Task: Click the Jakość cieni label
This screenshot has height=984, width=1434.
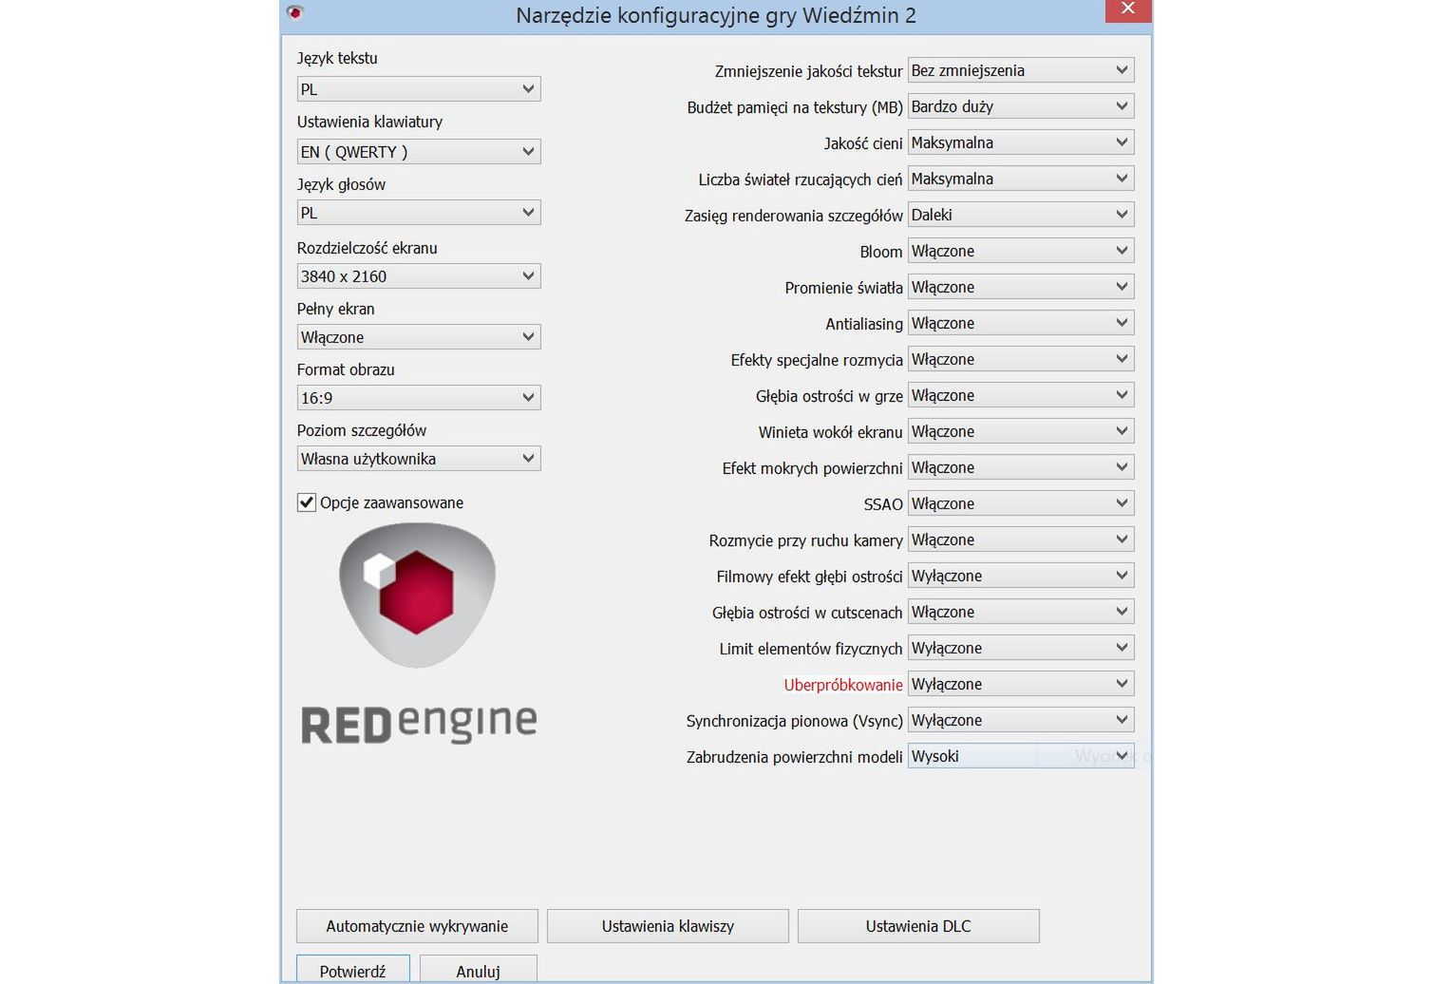Action: pos(863,143)
